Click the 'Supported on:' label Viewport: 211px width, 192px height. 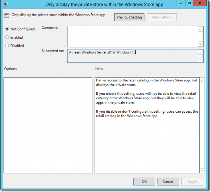click(x=53, y=51)
